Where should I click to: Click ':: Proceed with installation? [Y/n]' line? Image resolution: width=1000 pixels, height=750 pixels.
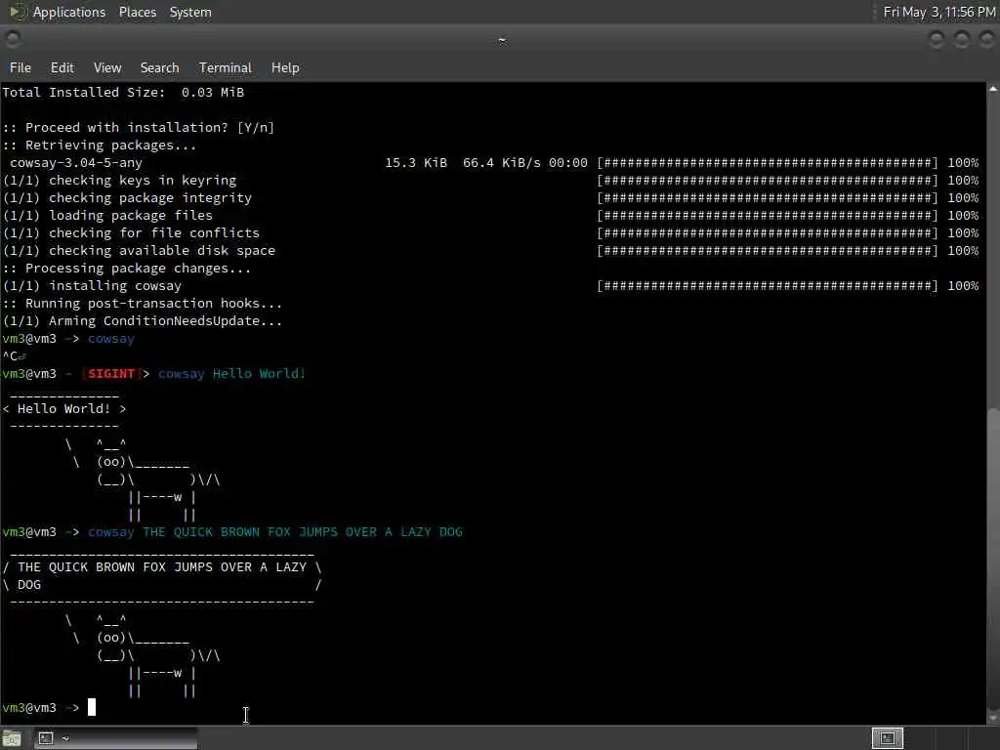pyautogui.click(x=139, y=128)
